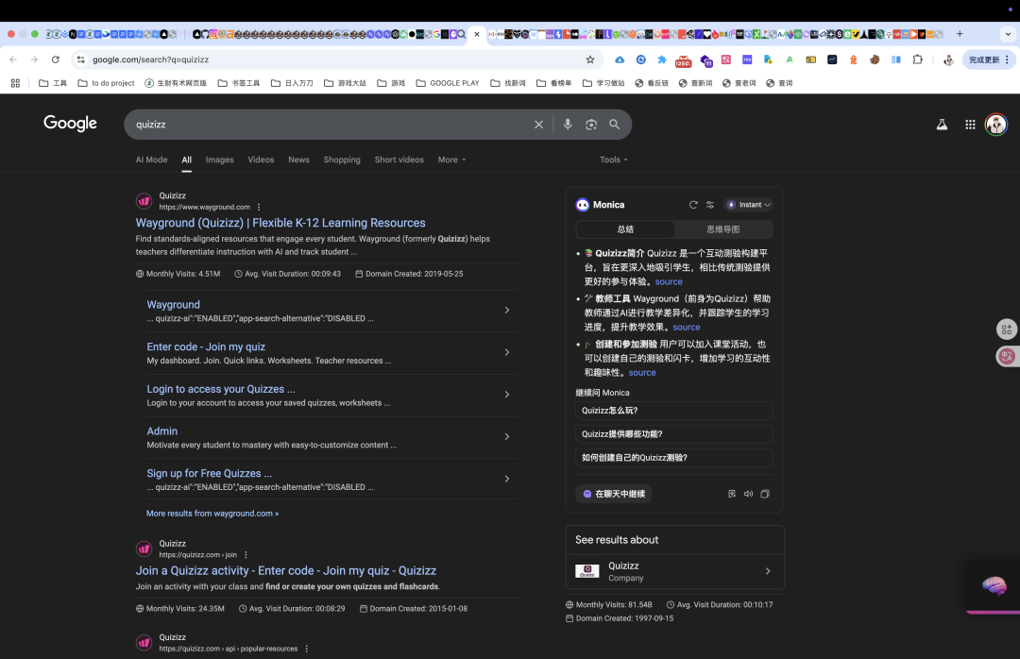Switch to Images results
This screenshot has width=1020, height=659.
tap(219, 160)
